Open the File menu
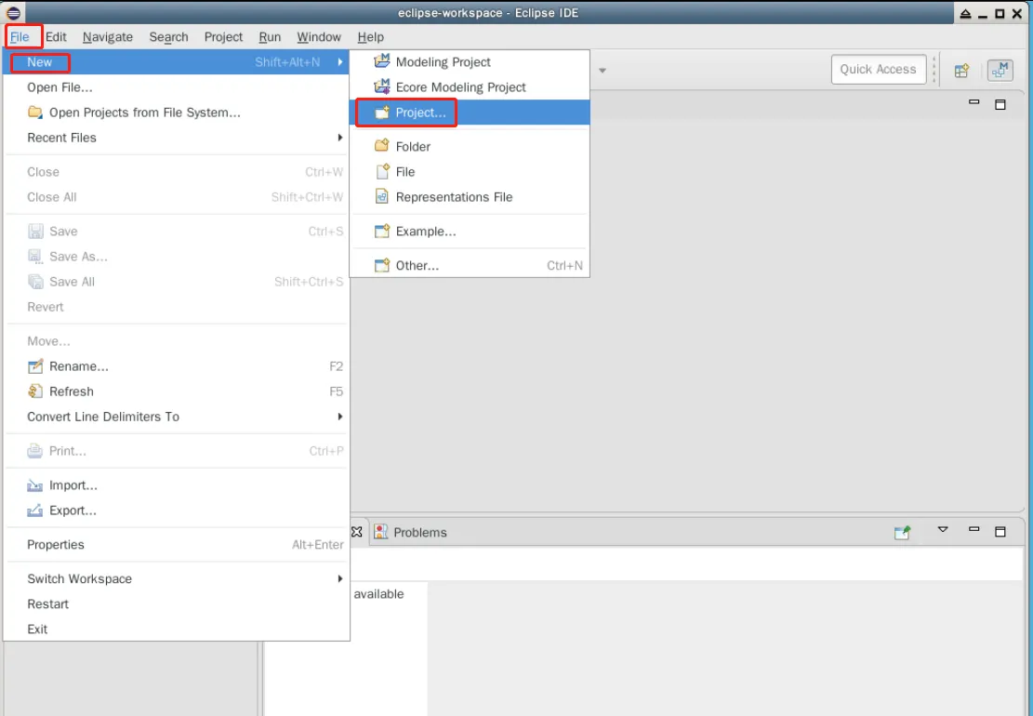This screenshot has height=716, width=1033. (x=20, y=37)
